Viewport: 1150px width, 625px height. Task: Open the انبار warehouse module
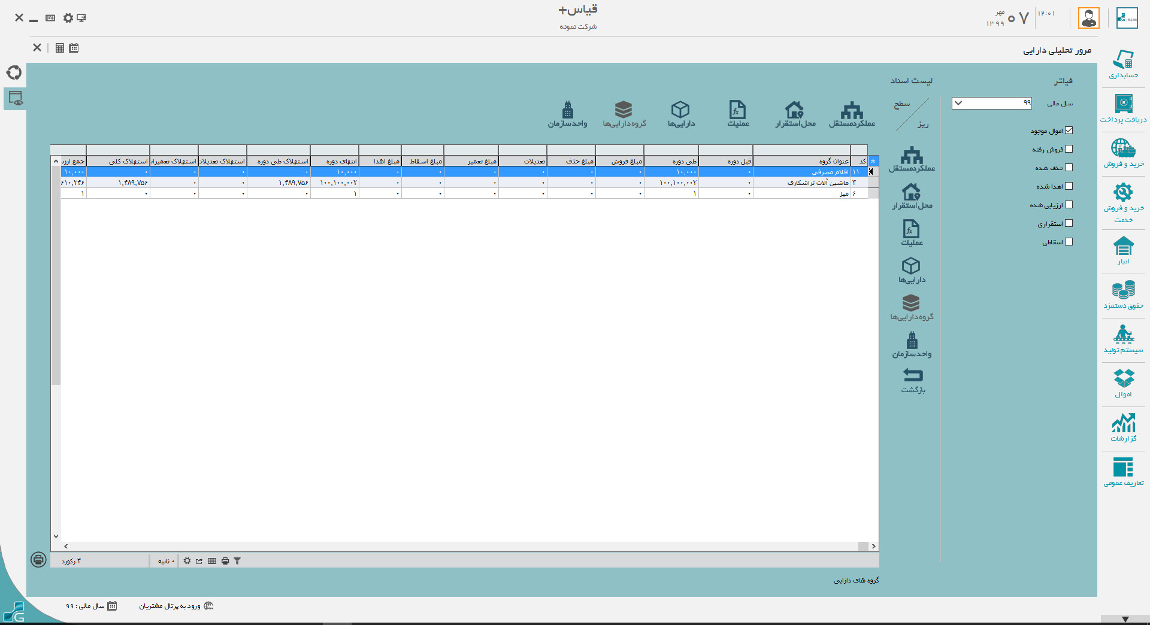tap(1123, 250)
